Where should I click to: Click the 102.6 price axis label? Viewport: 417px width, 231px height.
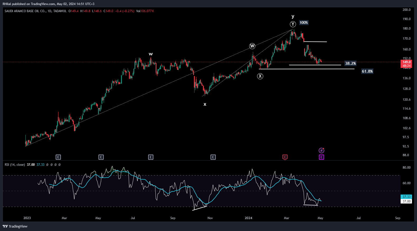click(407, 128)
